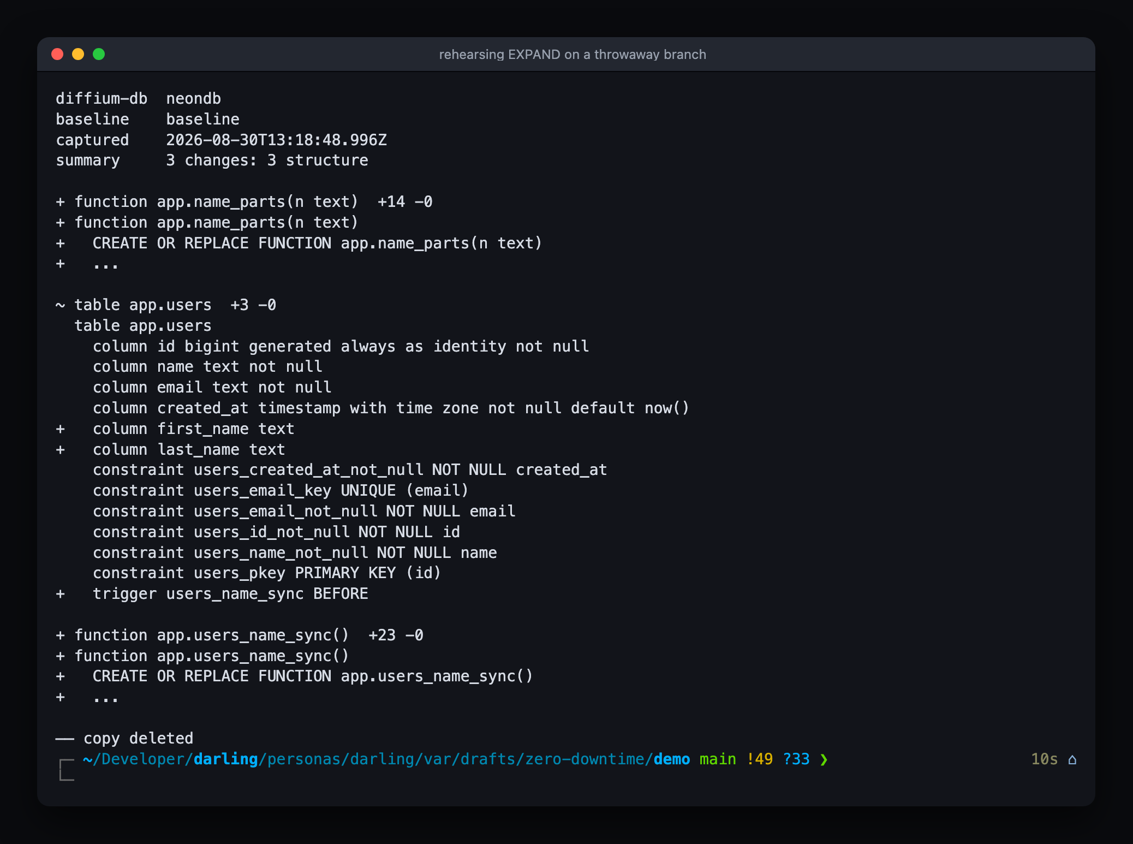The width and height of the screenshot is (1133, 844).
Task: Click the bold 'darling' path segment
Action: (226, 759)
